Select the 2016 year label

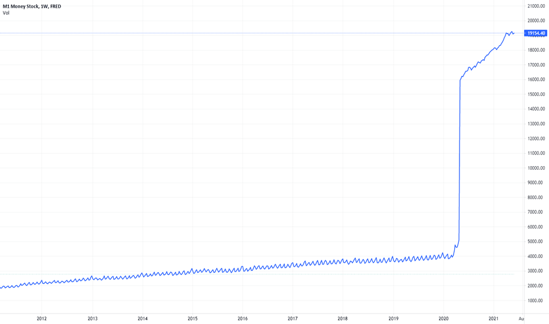pyautogui.click(x=243, y=319)
